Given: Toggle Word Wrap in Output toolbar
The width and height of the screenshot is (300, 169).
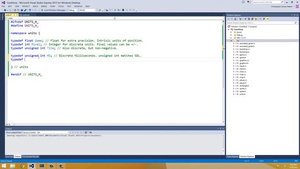Looking at the screenshot, I should [90, 132].
